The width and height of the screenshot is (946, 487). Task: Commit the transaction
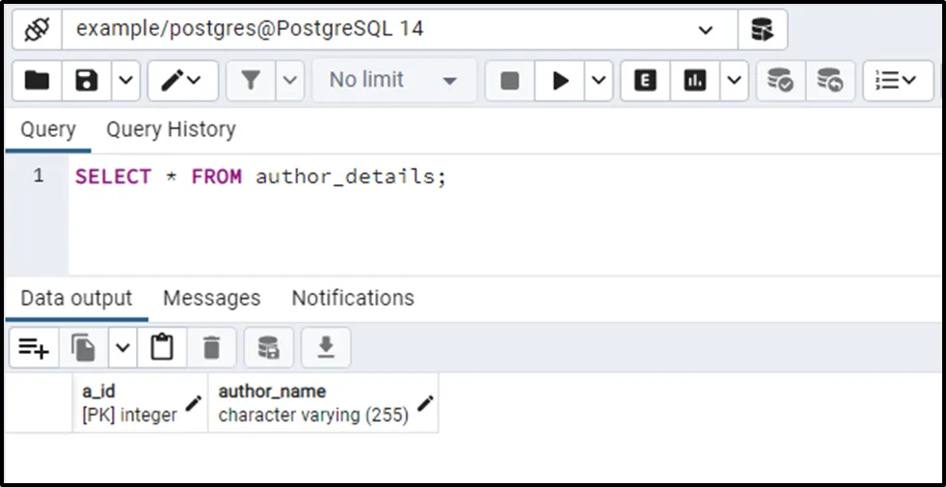pos(780,81)
